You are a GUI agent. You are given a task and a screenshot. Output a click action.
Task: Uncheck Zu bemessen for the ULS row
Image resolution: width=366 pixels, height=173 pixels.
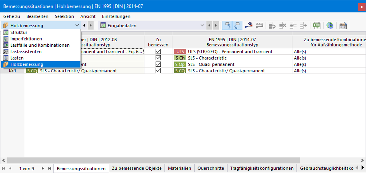158,52
